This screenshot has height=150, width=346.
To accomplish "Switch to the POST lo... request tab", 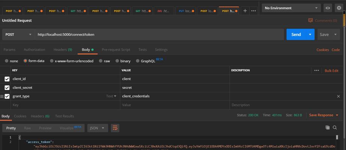I will pos(207,11).
